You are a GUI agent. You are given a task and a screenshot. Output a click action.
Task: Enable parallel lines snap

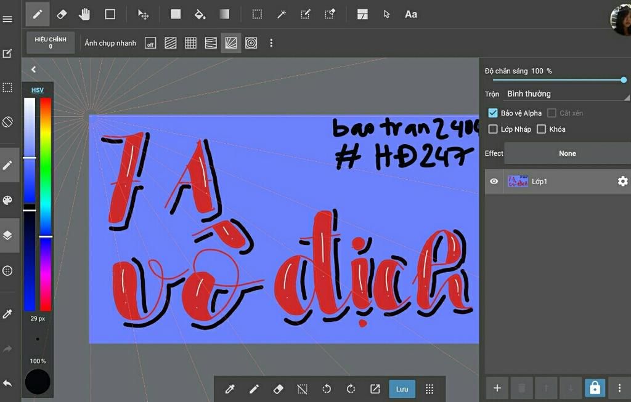point(171,43)
